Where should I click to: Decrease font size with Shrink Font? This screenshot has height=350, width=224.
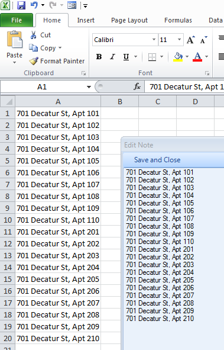pos(203,40)
